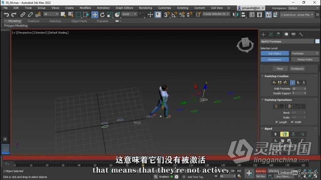This screenshot has width=321, height=180.
Task: Pick the Rectangular Selection Region tool
Action: [x=78, y=15]
